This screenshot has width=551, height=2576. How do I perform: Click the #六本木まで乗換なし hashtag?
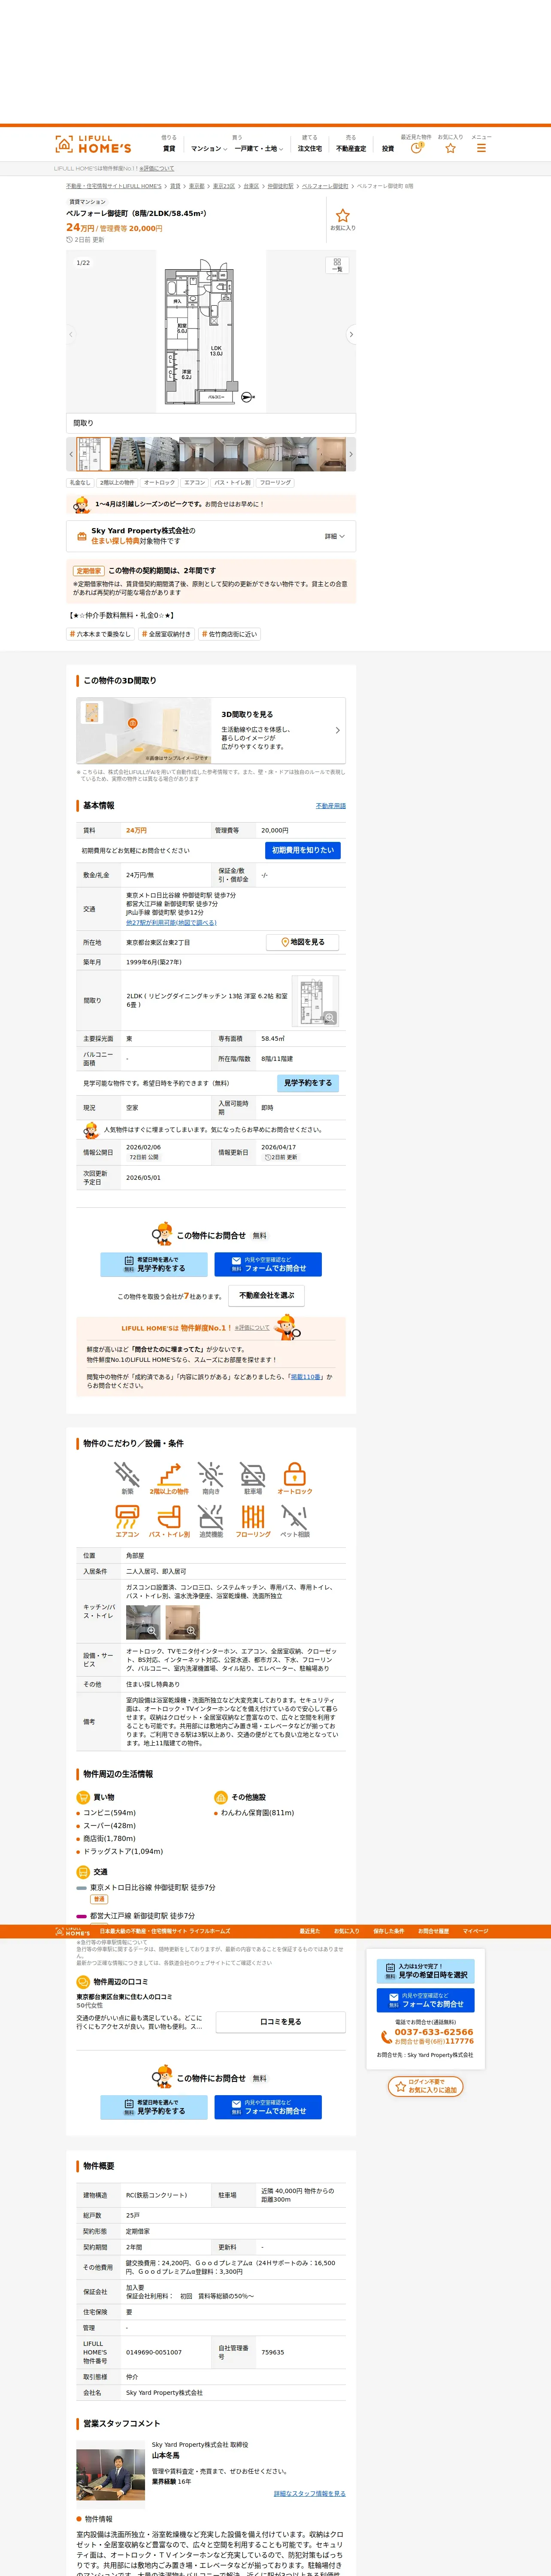100,634
